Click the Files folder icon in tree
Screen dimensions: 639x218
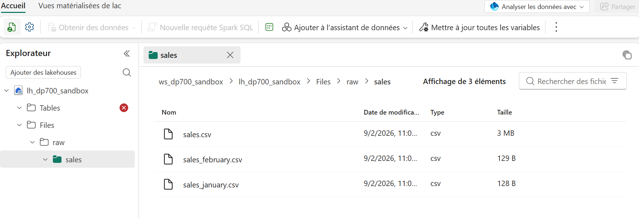pyautogui.click(x=31, y=125)
